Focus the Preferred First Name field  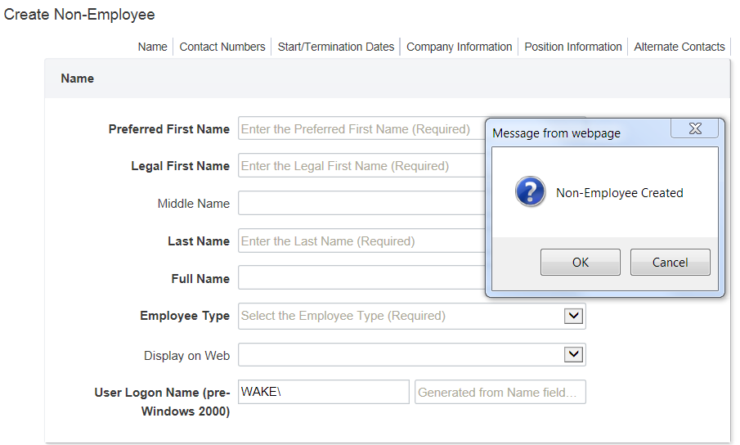click(x=362, y=128)
